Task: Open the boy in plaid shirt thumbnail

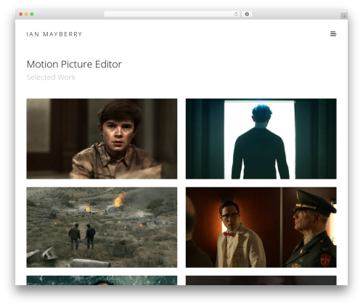Action: pyautogui.click(x=102, y=139)
